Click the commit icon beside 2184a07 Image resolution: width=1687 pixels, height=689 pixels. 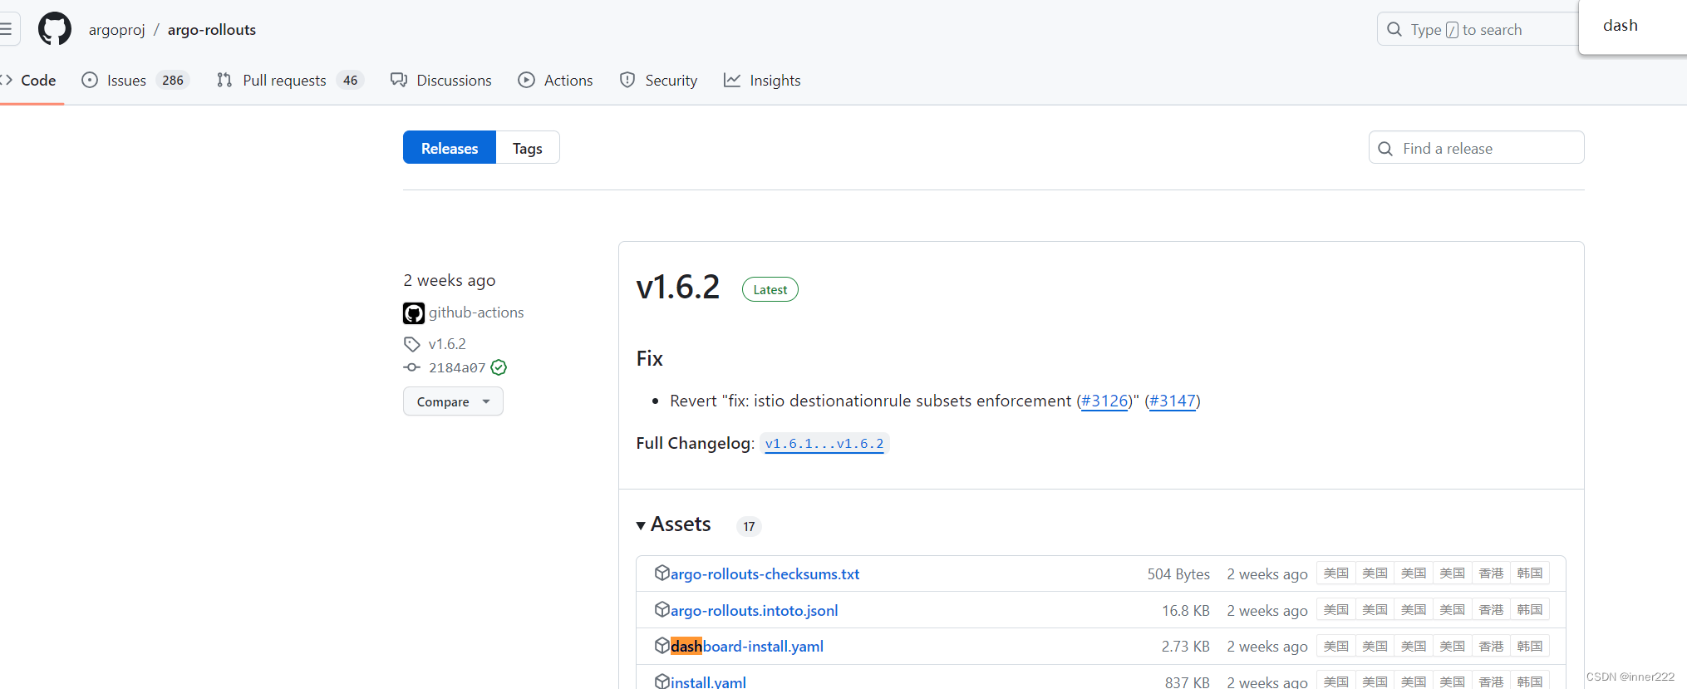[x=412, y=367]
